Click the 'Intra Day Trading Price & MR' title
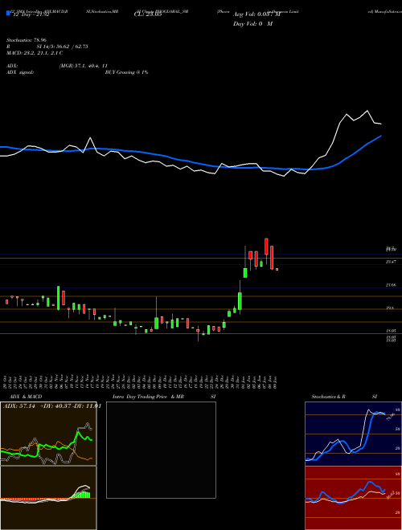 click(x=148, y=397)
